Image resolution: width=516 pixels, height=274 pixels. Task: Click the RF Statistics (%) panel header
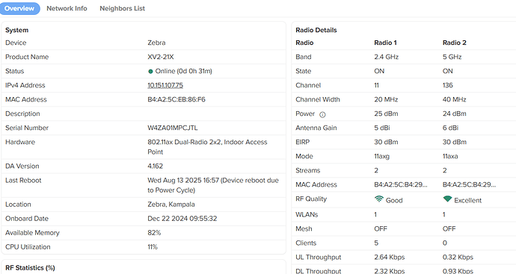click(x=30, y=268)
